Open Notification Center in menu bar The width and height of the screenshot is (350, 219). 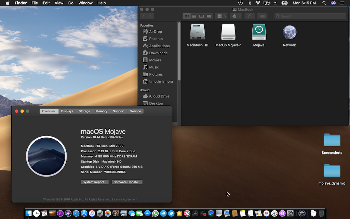[341, 3]
